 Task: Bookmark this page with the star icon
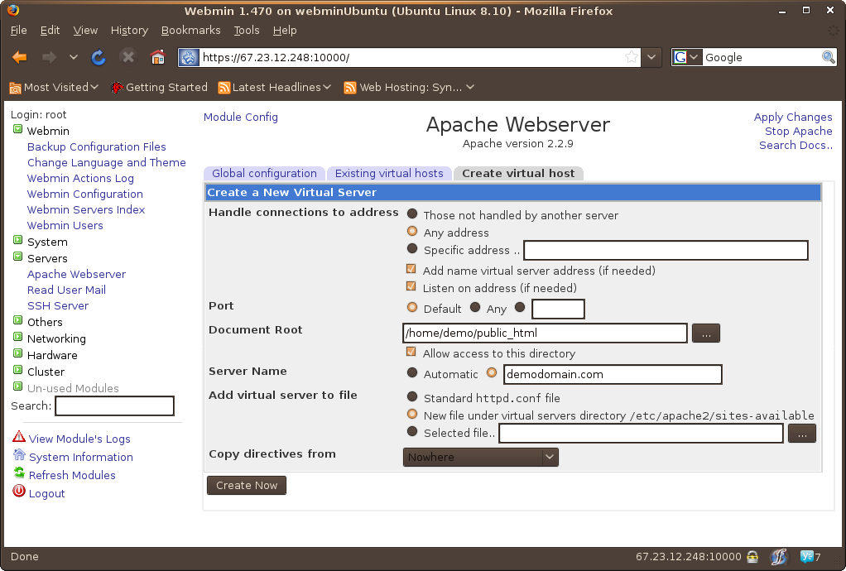(x=632, y=57)
